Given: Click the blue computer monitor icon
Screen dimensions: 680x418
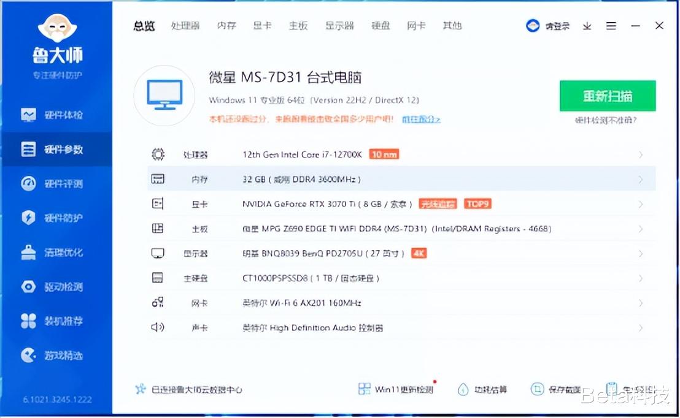Looking at the screenshot, I should (x=164, y=95).
